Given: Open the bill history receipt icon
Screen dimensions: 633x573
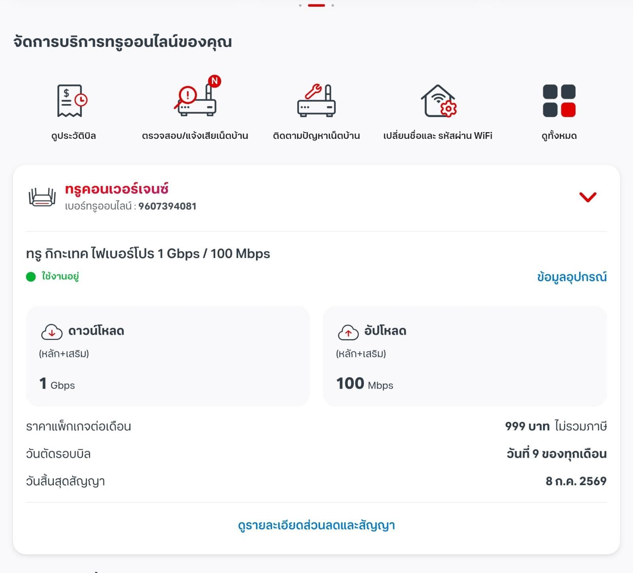Looking at the screenshot, I should [x=72, y=101].
